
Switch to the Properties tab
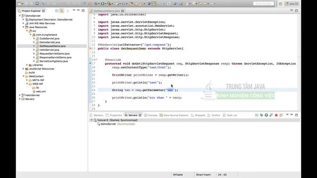point(114,115)
